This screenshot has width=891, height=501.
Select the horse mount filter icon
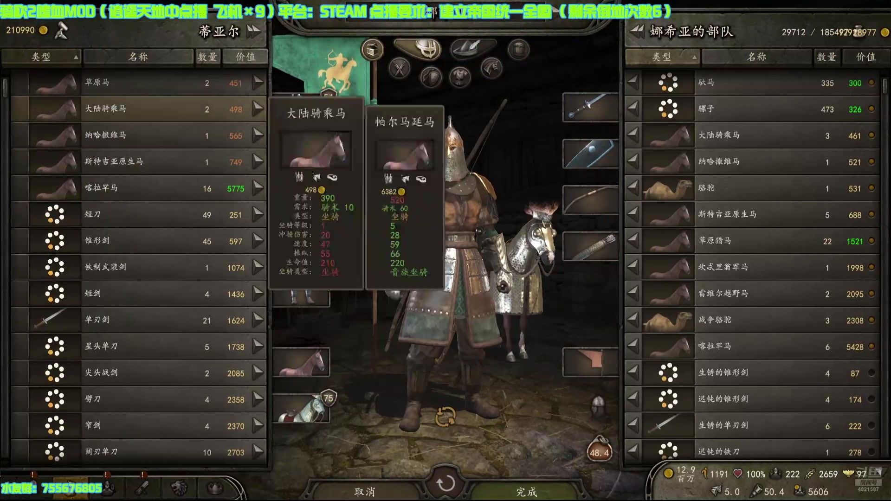(x=491, y=69)
